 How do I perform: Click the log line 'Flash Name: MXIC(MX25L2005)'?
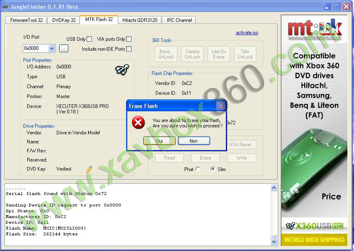46,228
